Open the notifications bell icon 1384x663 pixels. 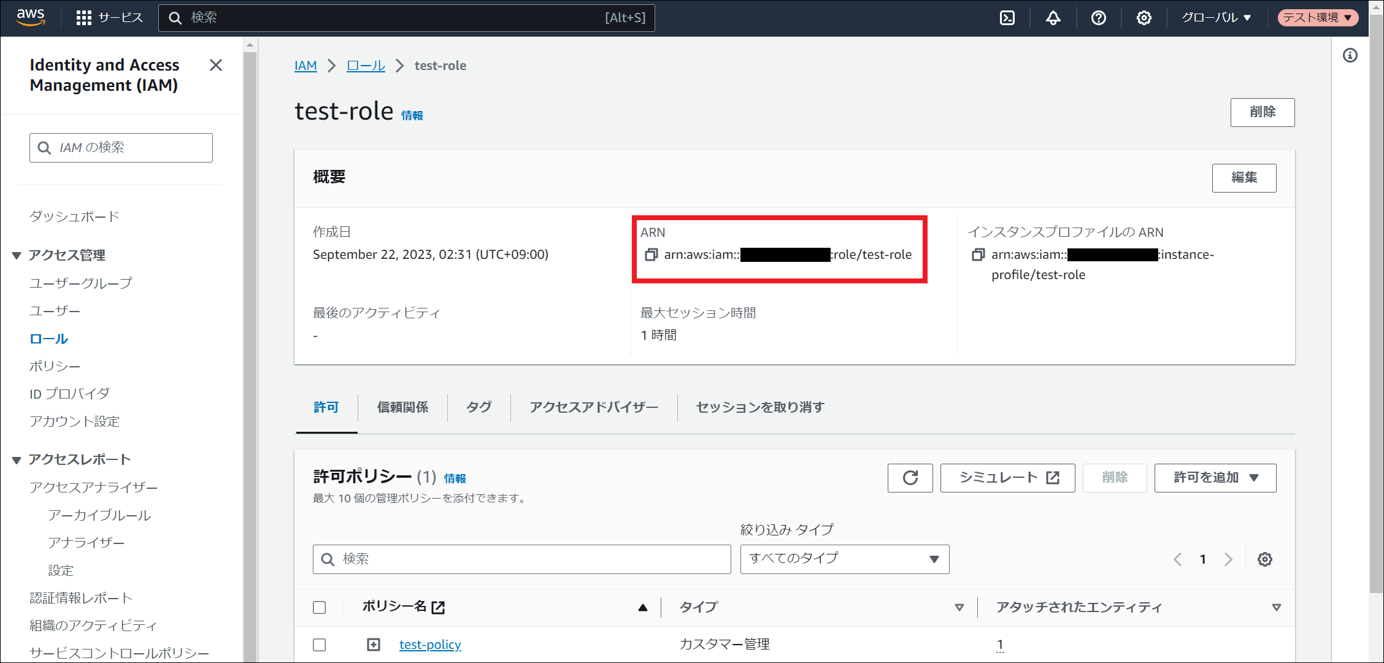coord(1053,18)
